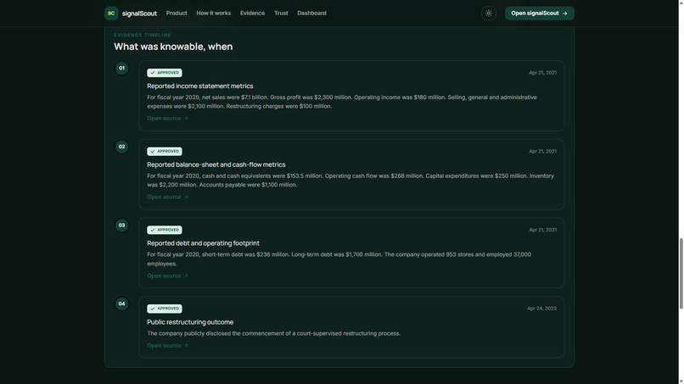Click scrollbar down arrow at bottom

(681, 381)
